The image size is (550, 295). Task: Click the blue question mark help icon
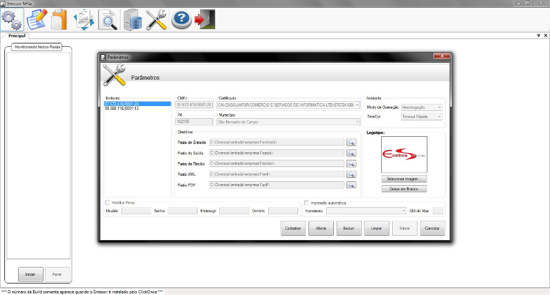click(x=181, y=19)
